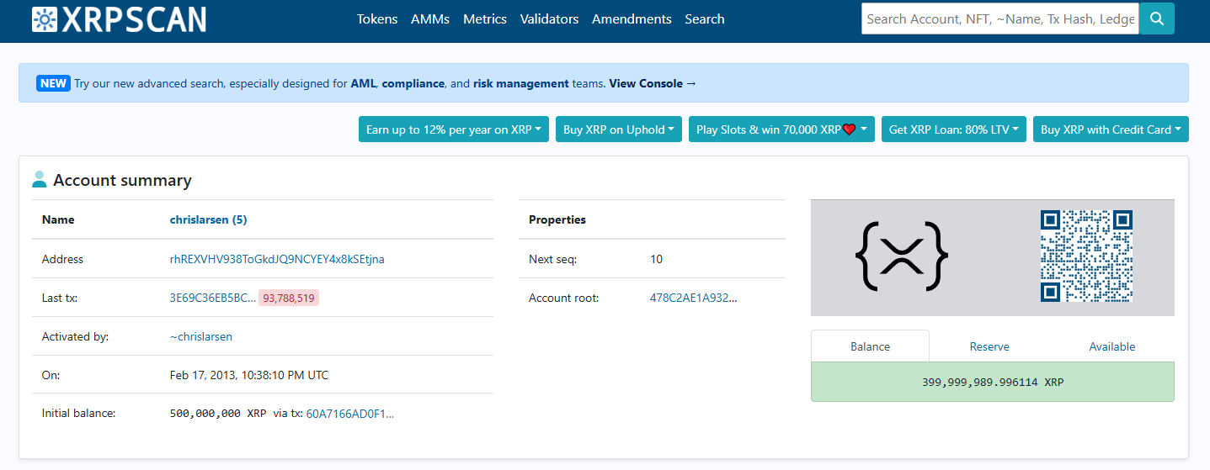Click the XRPSCAN logo
Screen dimensions: 1210x470
pos(119,19)
